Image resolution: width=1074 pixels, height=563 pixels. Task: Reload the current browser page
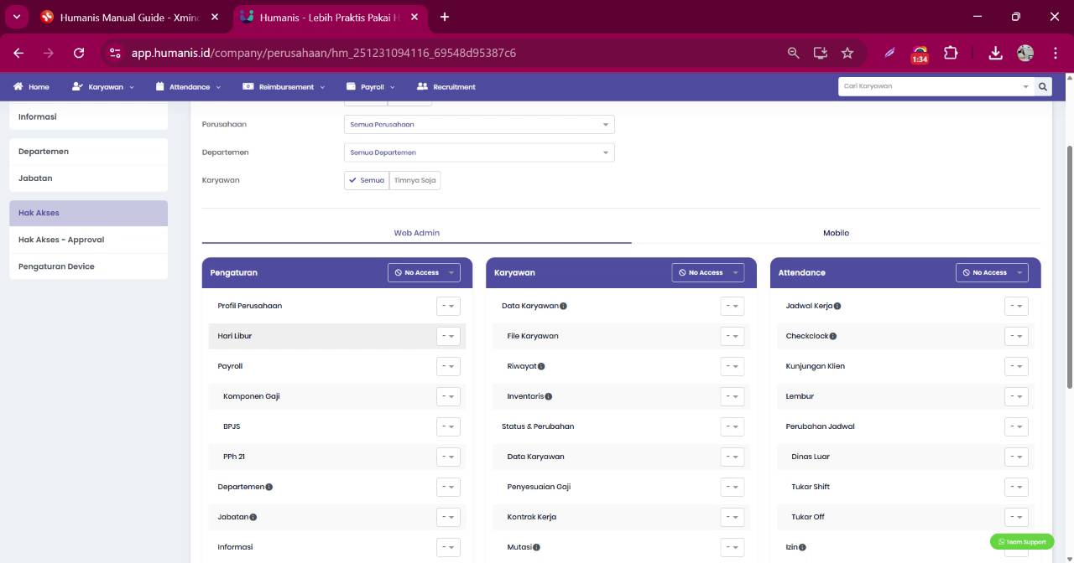(79, 53)
